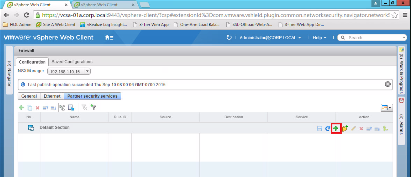Click move section up icon in Default Section row
Screen dimensions: 411x177
point(369,129)
